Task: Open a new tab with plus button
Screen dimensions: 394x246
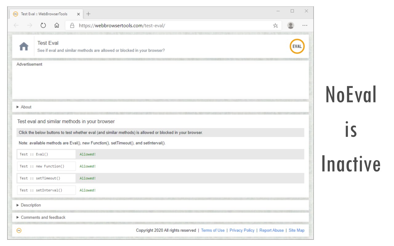Action: 88,14
